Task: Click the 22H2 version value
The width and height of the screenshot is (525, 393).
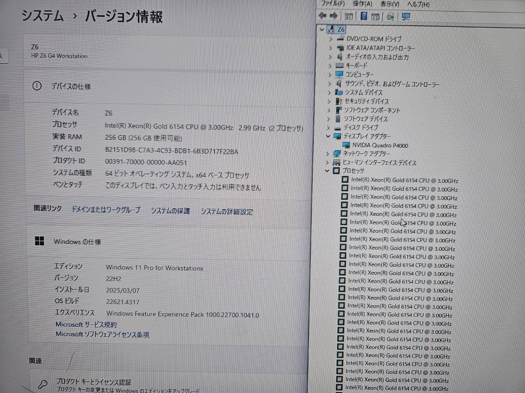Action: coord(114,279)
